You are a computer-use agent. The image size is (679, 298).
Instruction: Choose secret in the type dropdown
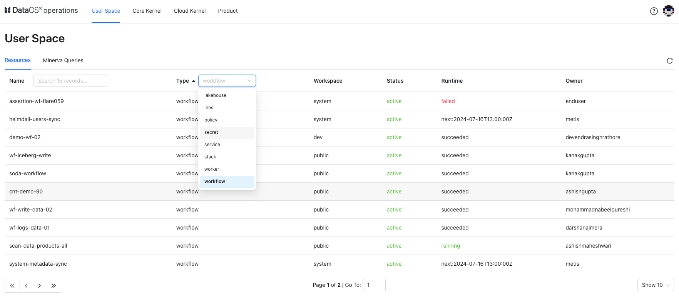(227, 132)
